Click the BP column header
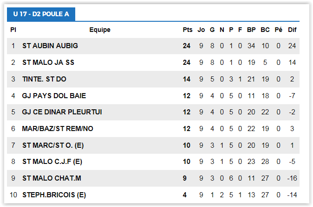 pos(251,30)
